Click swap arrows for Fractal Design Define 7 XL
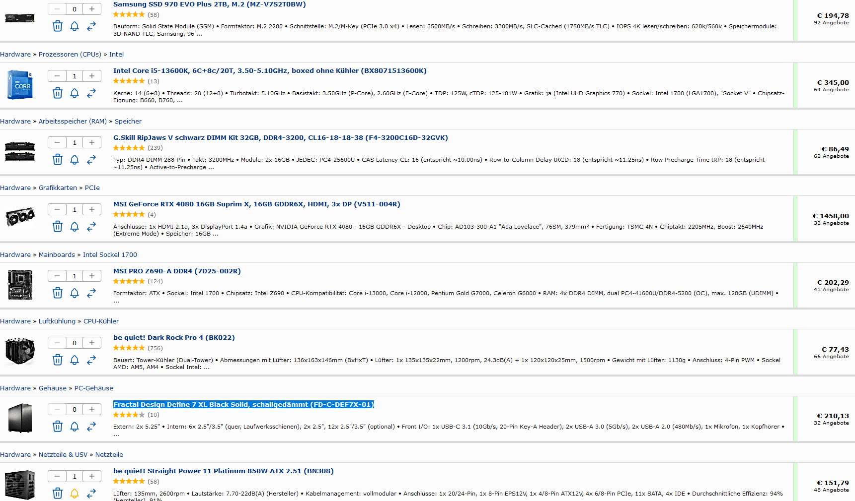The height and width of the screenshot is (501, 855). coord(91,426)
